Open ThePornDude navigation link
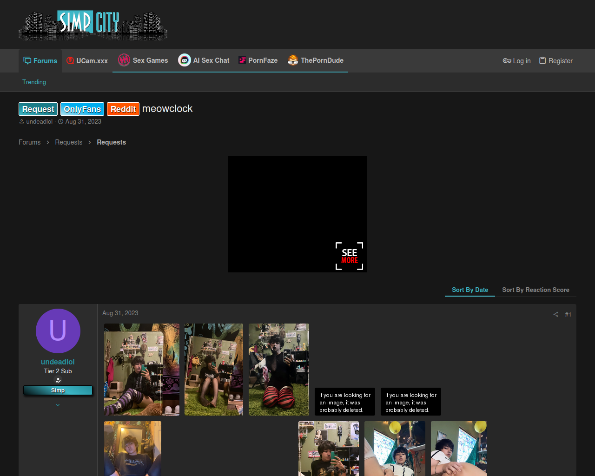 point(315,60)
